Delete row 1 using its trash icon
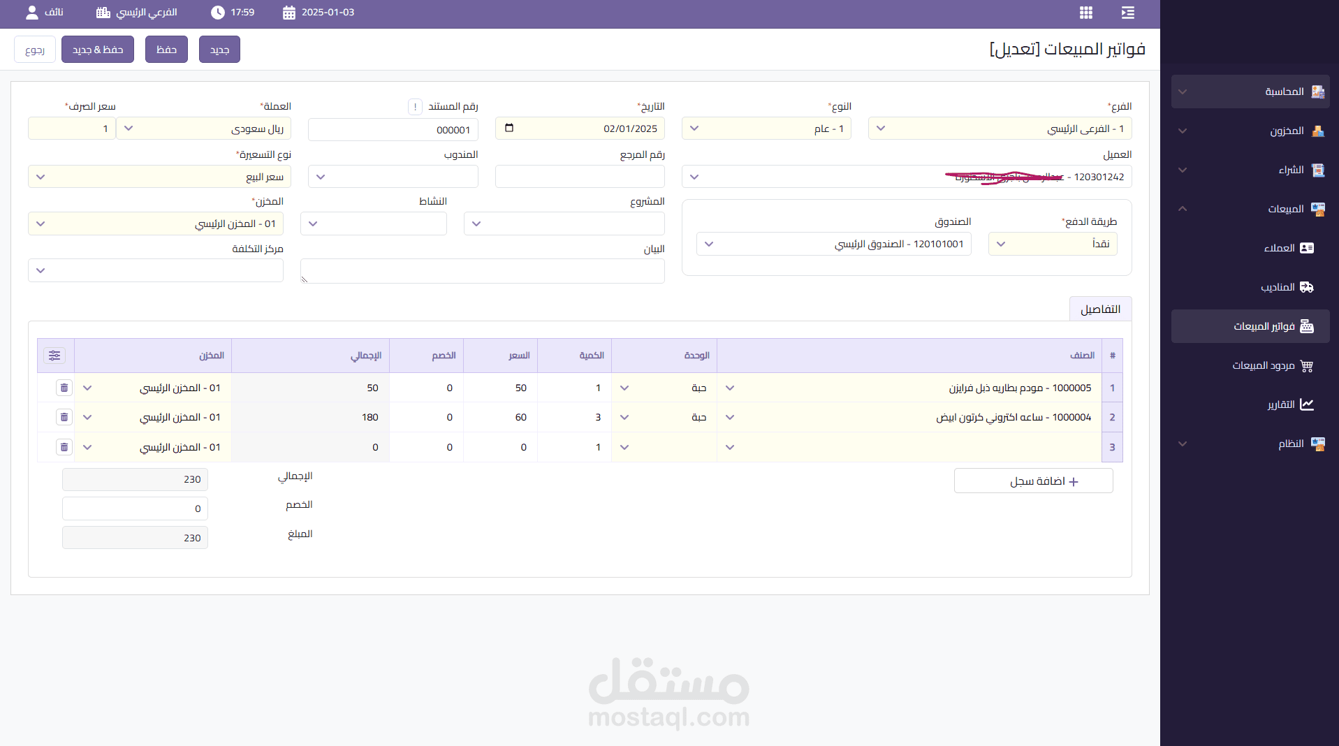Image resolution: width=1339 pixels, height=746 pixels. point(64,388)
